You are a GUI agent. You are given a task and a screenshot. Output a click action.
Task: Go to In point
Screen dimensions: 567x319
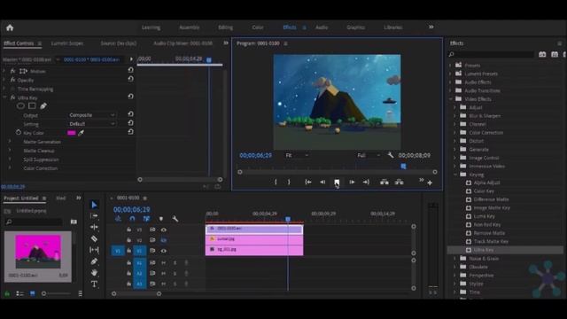(x=308, y=182)
